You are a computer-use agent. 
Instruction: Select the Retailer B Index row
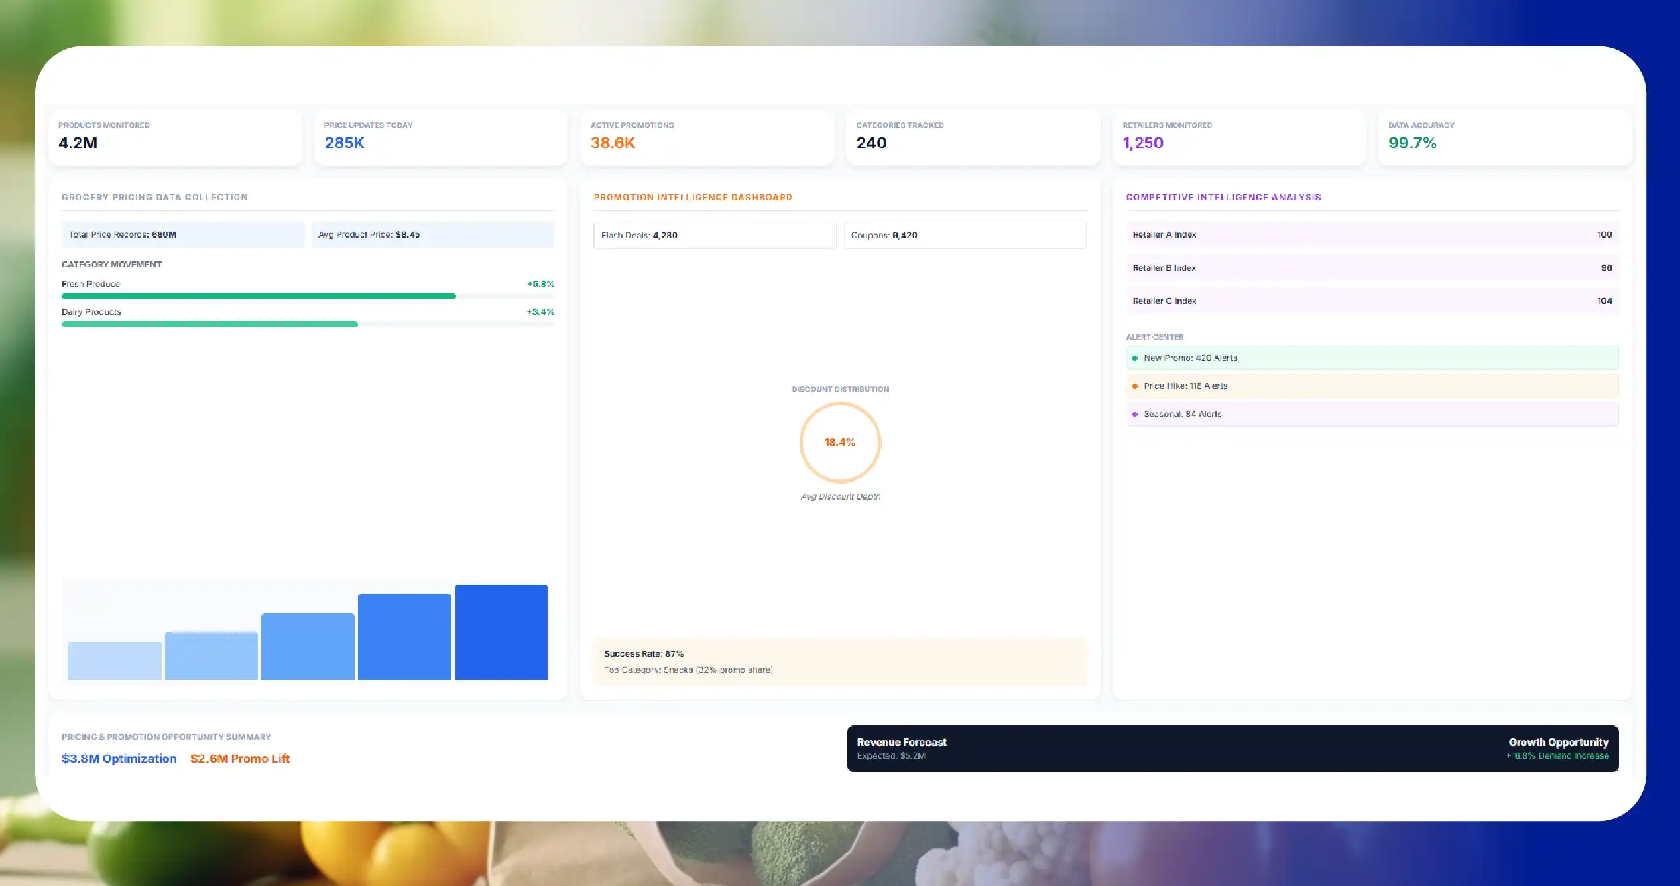[x=1372, y=267]
